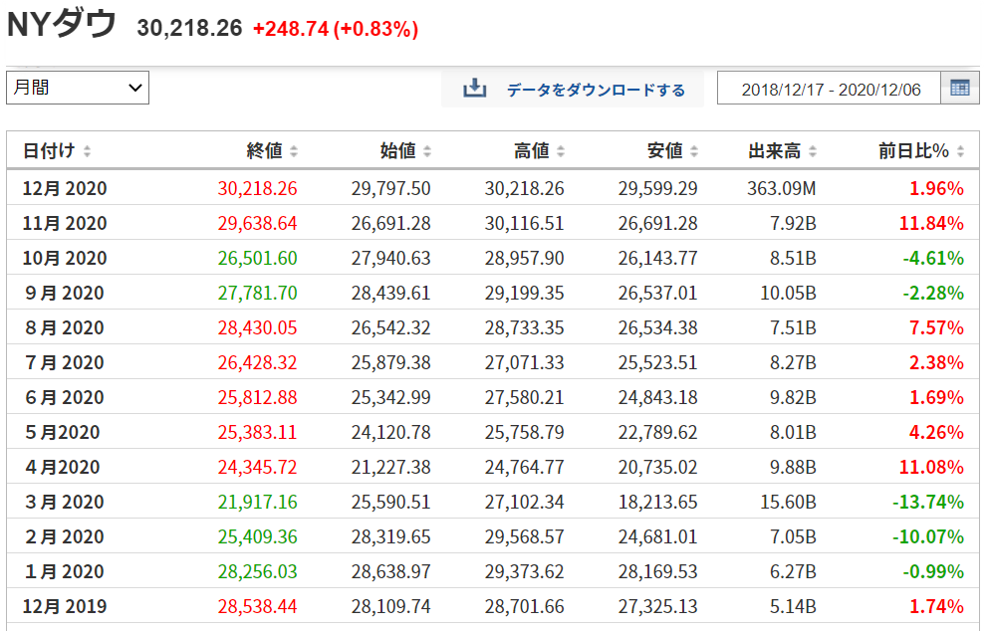This screenshot has height=631, width=986.
Task: Select the 11月 2020 row date
Action: tap(65, 223)
